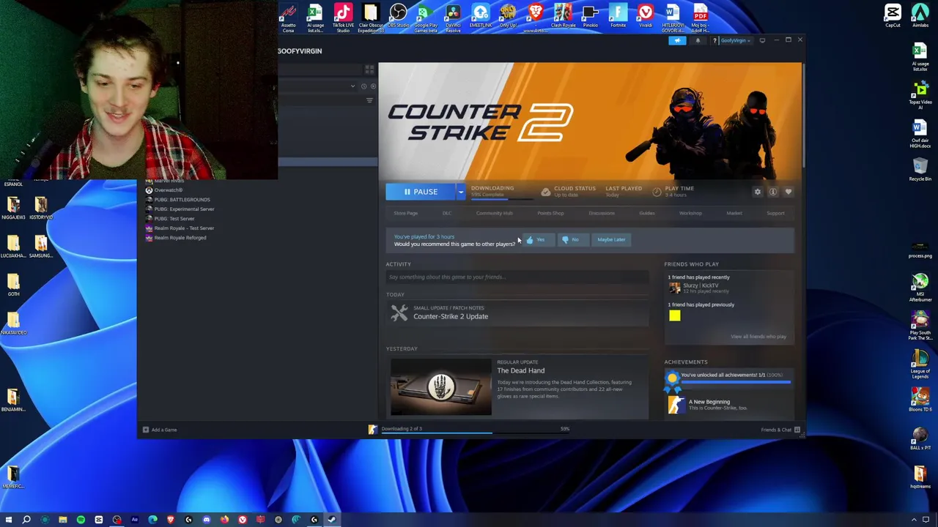Open Counter-Strike 2 Update patch notes

pos(450,316)
